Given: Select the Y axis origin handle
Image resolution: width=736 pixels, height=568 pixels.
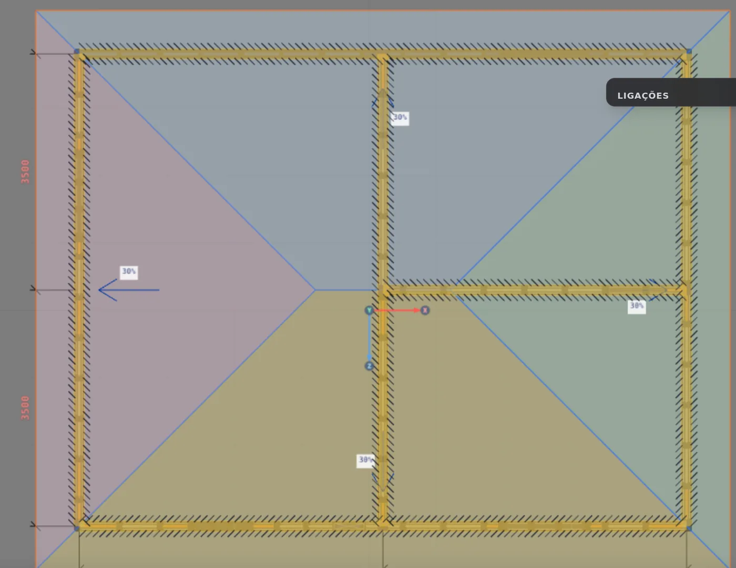Looking at the screenshot, I should 369,310.
